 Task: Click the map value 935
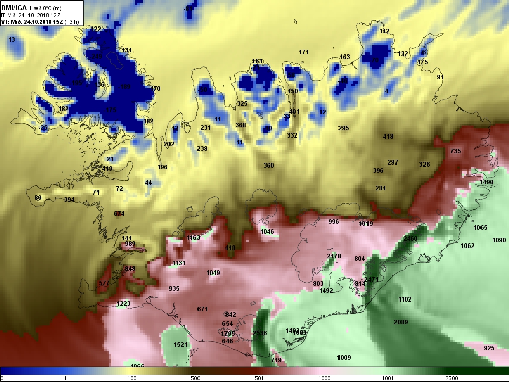[174, 288]
